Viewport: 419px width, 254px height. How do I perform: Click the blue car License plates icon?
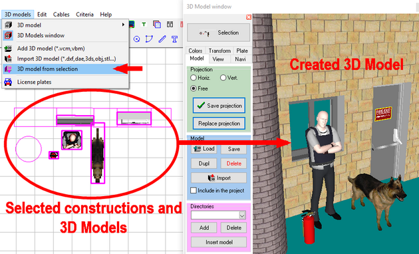(x=8, y=82)
